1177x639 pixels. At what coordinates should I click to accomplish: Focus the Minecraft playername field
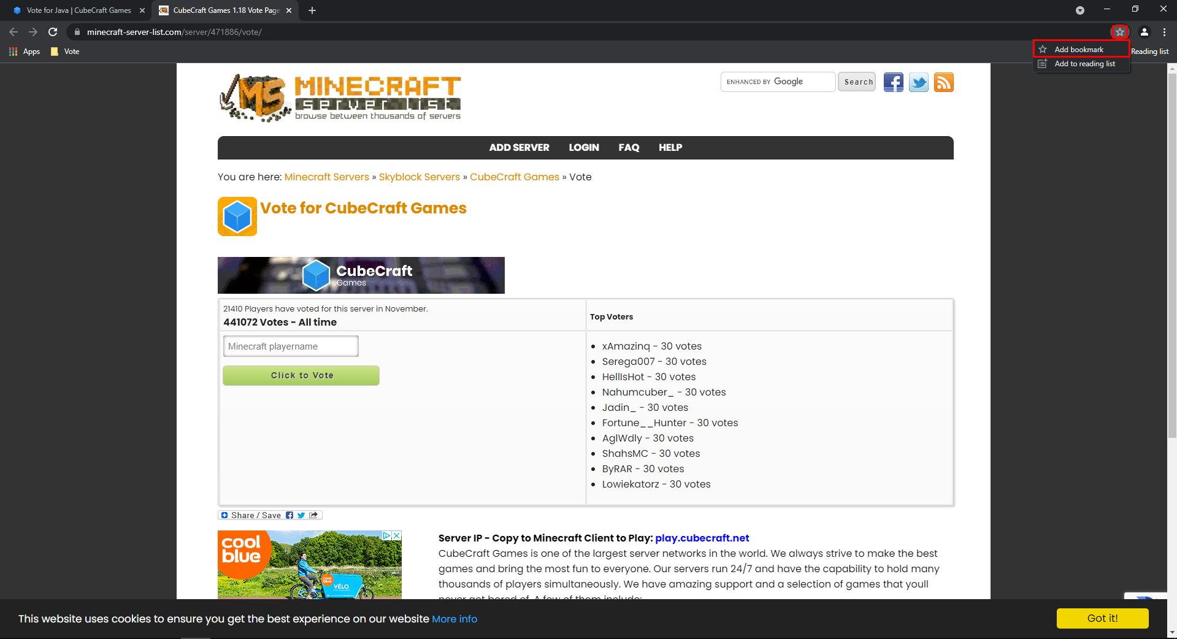(x=291, y=346)
